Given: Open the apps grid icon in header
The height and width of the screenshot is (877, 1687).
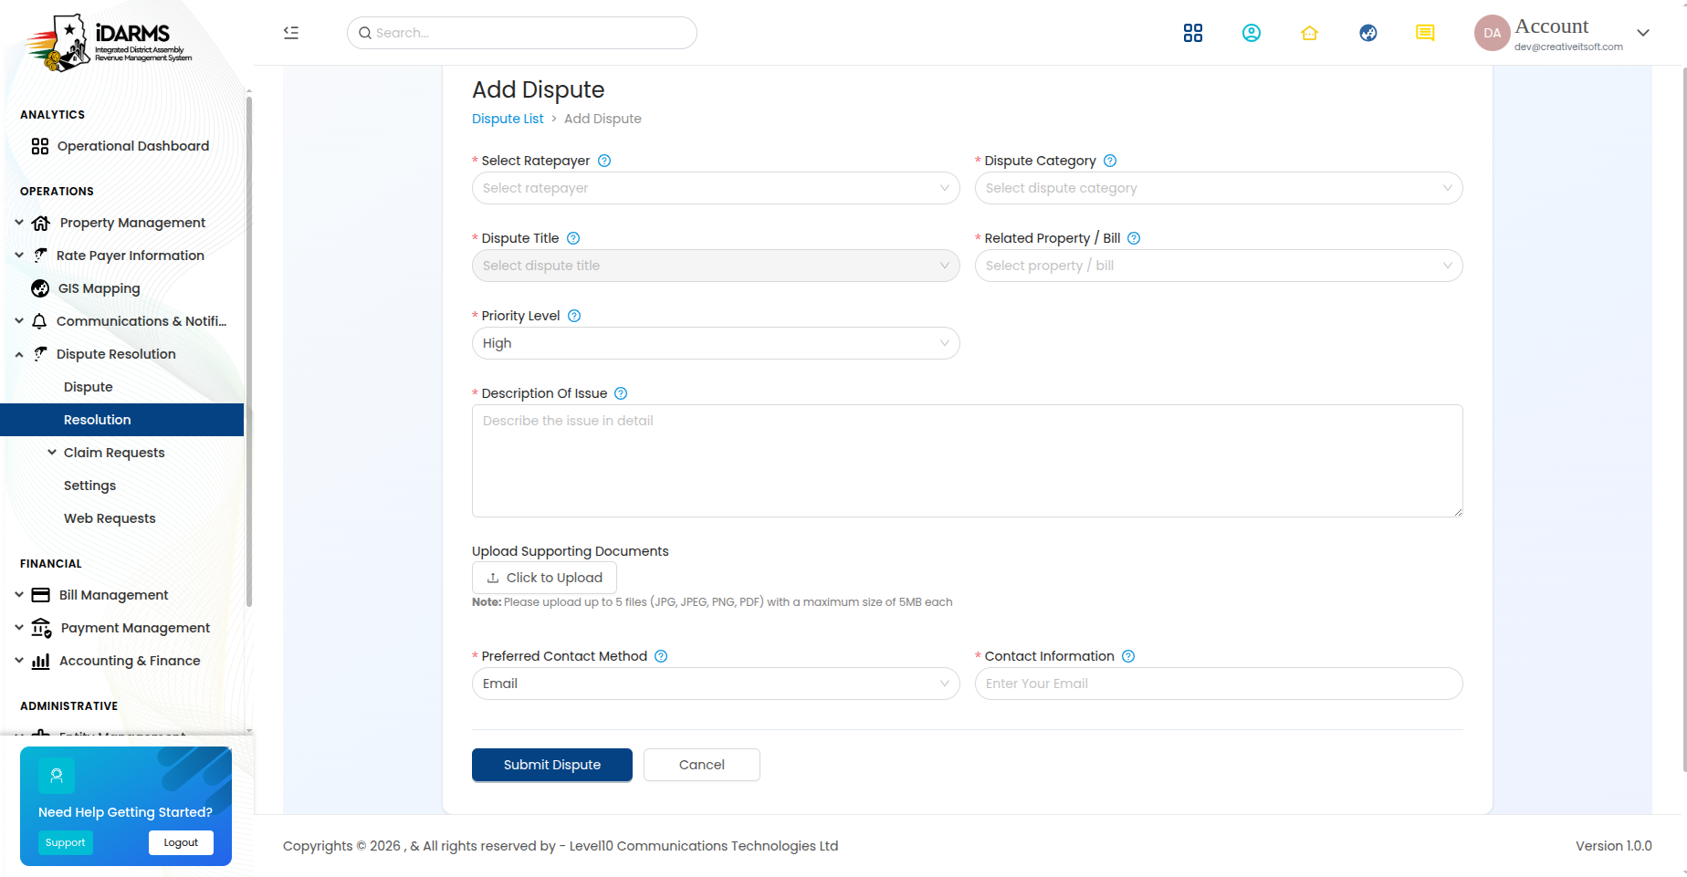Looking at the screenshot, I should point(1193,33).
